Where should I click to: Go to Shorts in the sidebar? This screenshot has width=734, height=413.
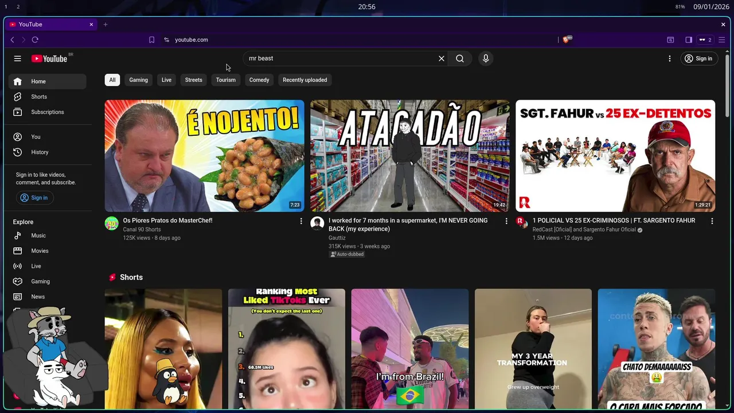click(x=48, y=97)
